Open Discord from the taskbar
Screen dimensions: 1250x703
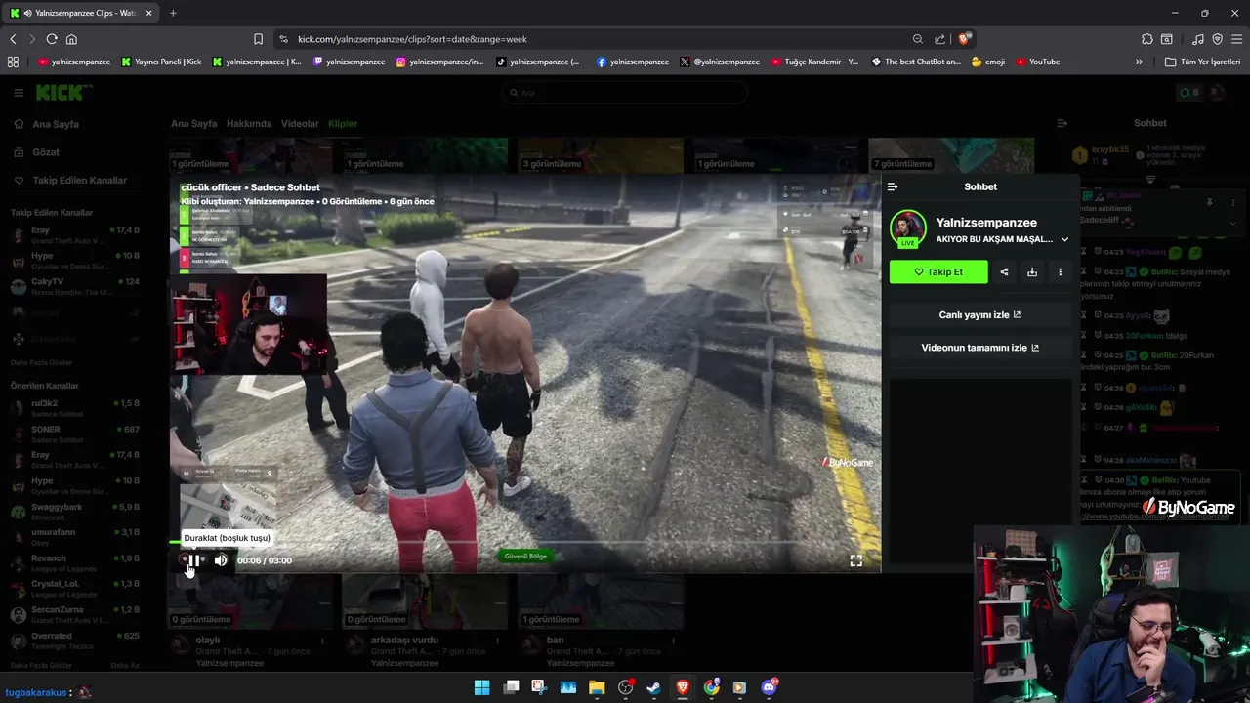click(770, 687)
